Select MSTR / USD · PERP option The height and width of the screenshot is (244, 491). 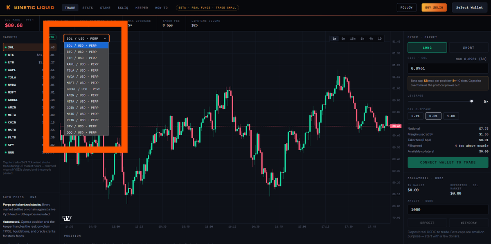(x=86, y=114)
